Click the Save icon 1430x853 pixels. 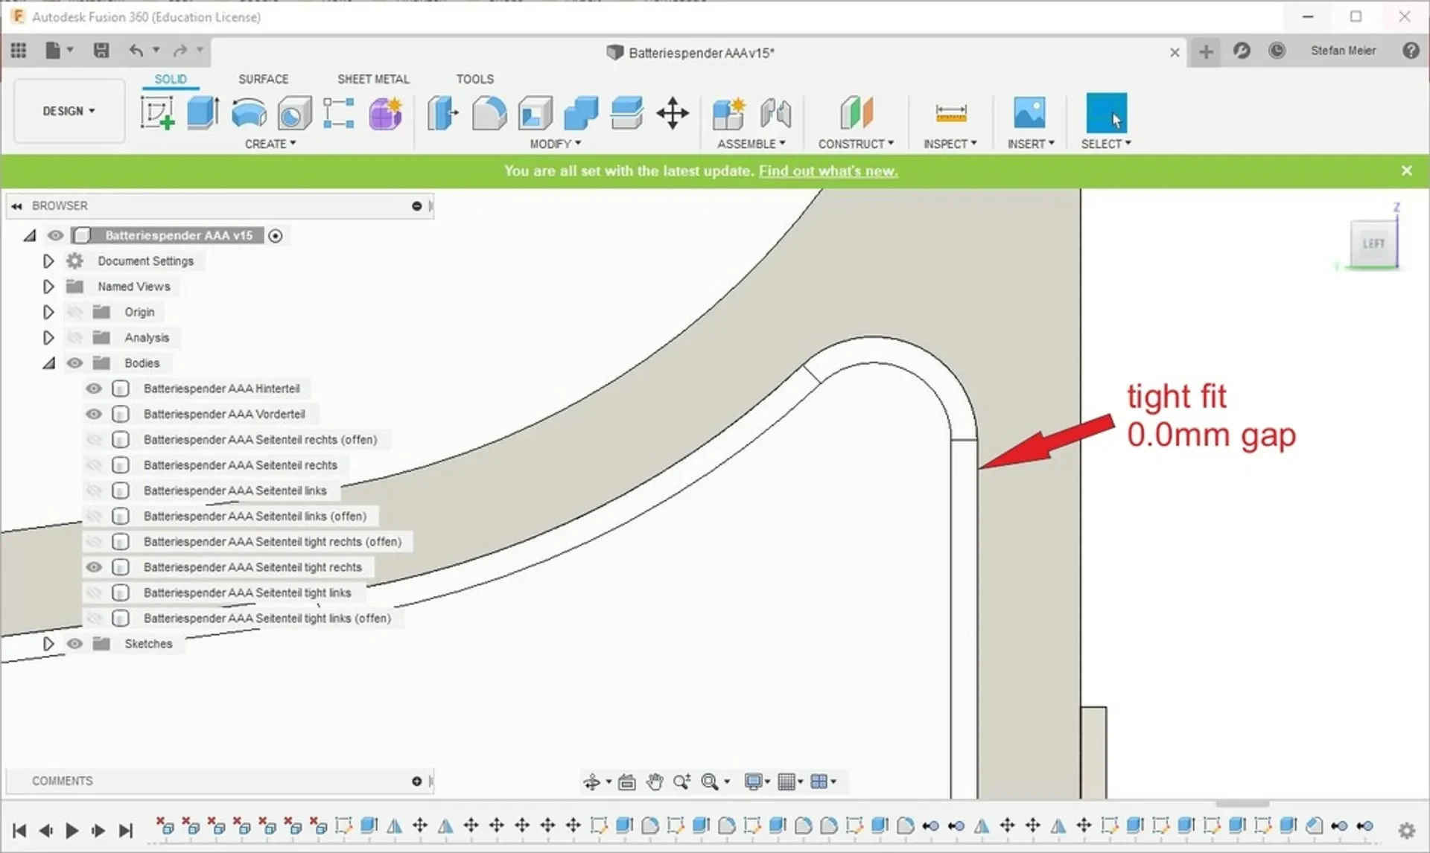(101, 51)
